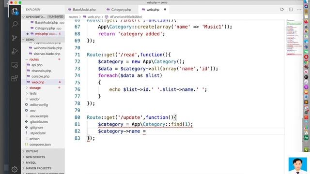The height and width of the screenshot is (174, 310).
Task: Open the editor More Actions ellipsis menu
Action: [299, 10]
